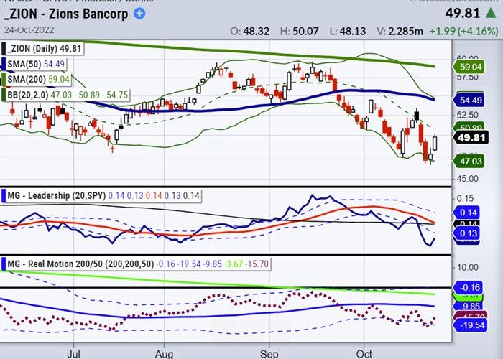Click the MG - Real Motion 200/50 legend
The height and width of the screenshot is (359, 503).
point(136,264)
